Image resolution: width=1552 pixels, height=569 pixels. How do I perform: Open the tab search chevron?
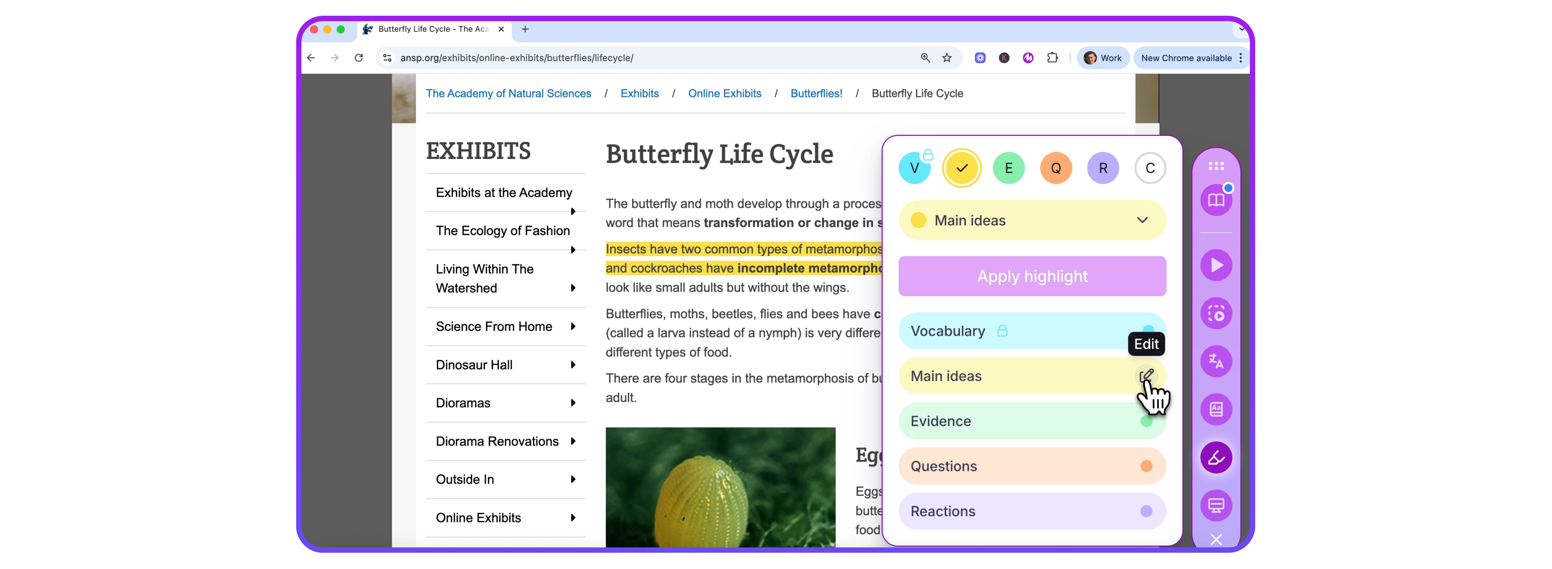coord(1241,28)
